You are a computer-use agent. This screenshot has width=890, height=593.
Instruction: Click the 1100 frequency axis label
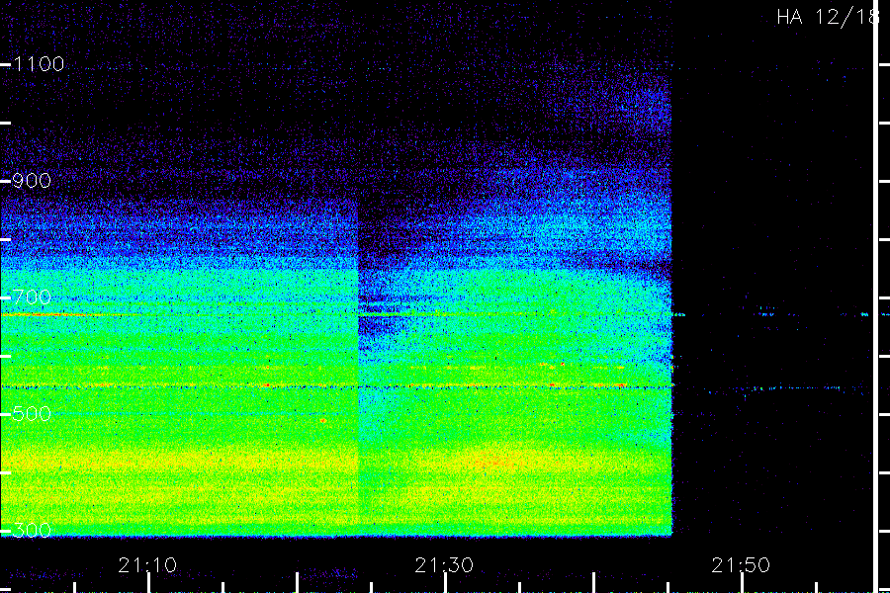click(40, 64)
